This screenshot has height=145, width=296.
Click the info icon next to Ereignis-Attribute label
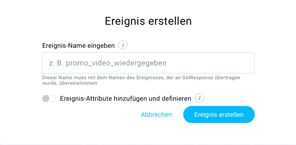coord(199,98)
